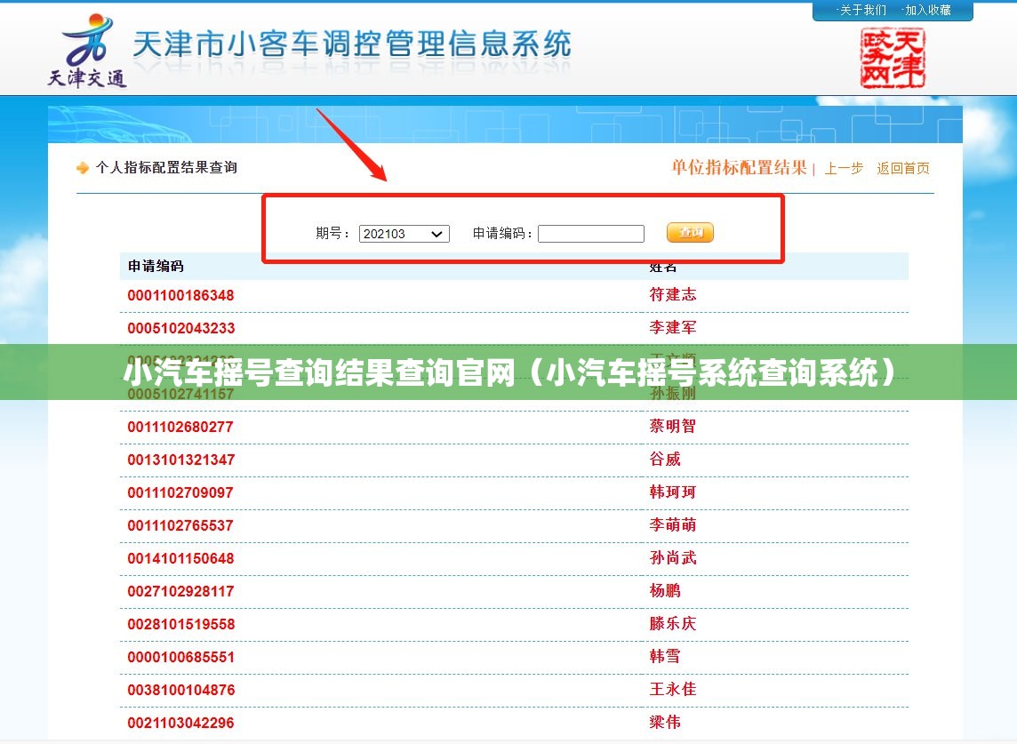The image size is (1017, 744).
Task: Open the 期号 202103 dropdown
Action: point(404,234)
